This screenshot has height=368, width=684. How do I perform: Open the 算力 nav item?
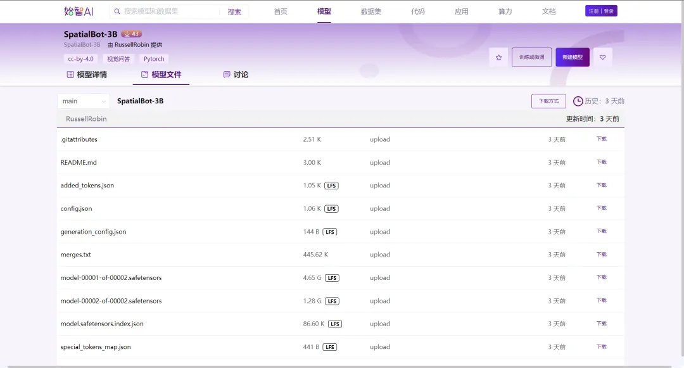[505, 11]
